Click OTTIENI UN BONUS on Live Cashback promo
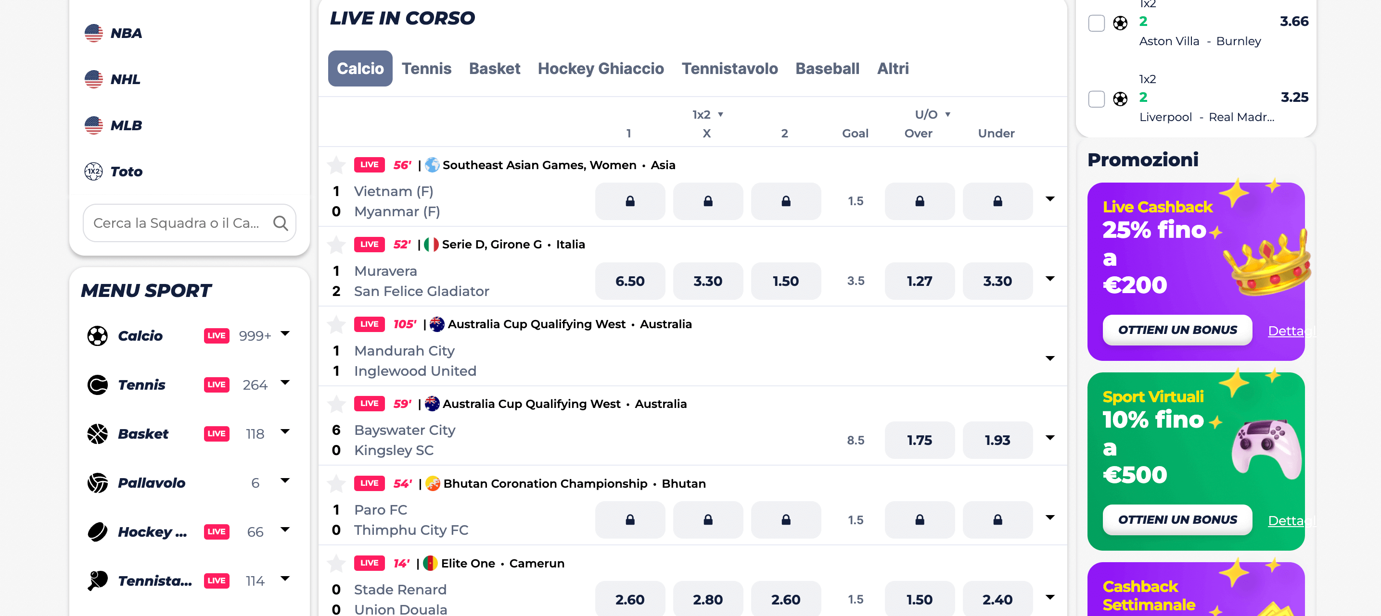Screen dimensions: 1381x616 [x=1177, y=330]
